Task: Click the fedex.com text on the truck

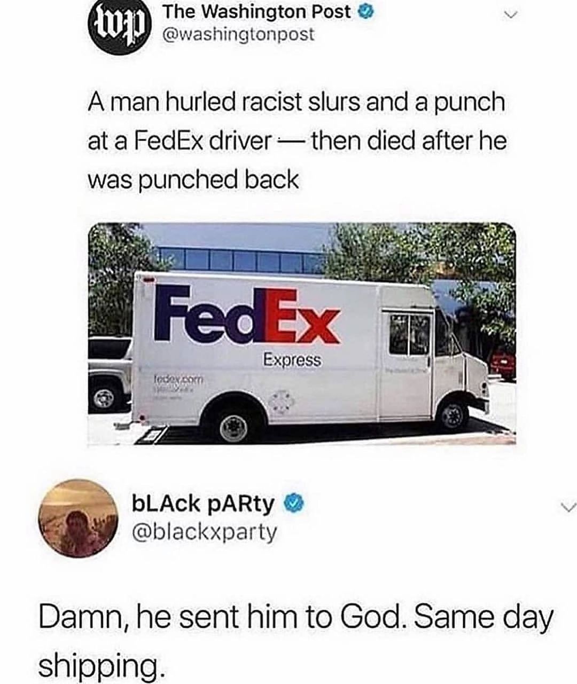Action: (175, 379)
